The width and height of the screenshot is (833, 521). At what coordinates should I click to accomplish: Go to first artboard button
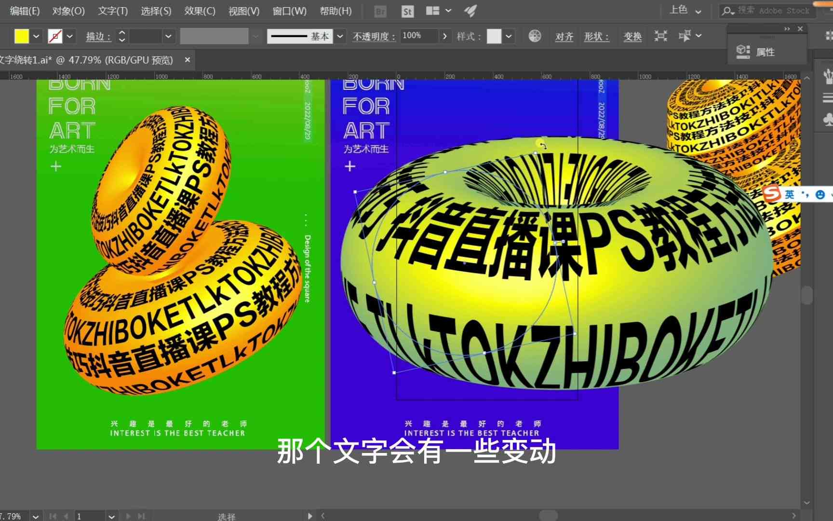(x=53, y=516)
